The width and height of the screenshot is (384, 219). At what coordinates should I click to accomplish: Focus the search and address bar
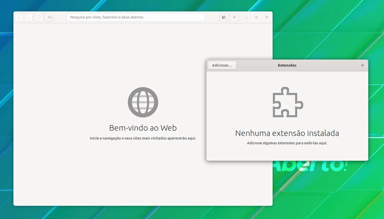click(136, 17)
